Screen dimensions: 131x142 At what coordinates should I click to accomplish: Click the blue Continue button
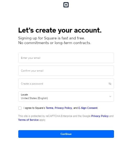pos(66,134)
